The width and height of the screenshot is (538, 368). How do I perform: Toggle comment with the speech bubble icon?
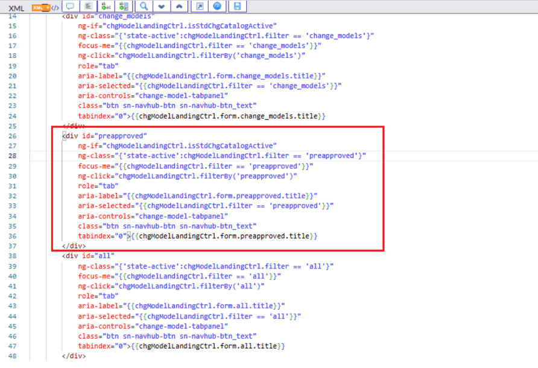71,6
